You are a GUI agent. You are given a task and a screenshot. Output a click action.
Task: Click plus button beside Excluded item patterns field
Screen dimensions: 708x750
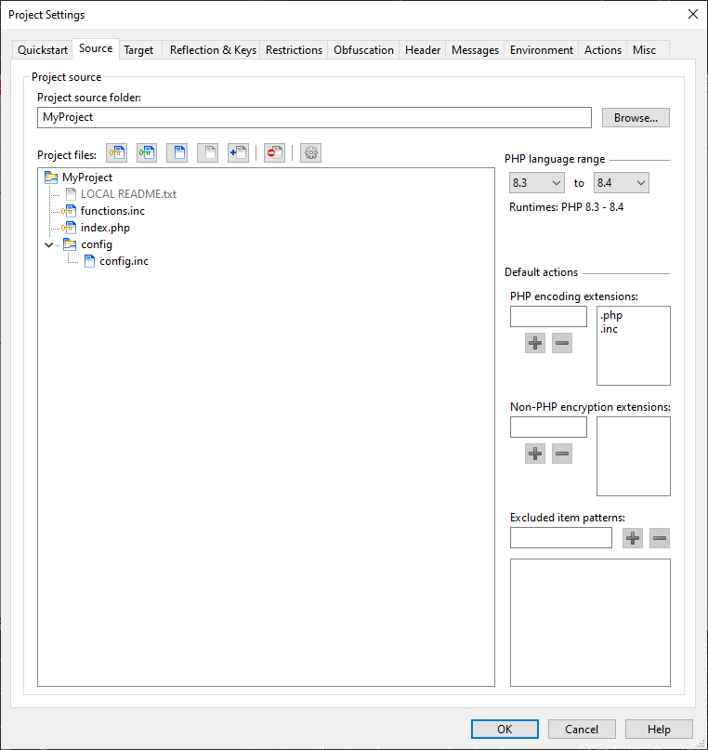pos(633,538)
